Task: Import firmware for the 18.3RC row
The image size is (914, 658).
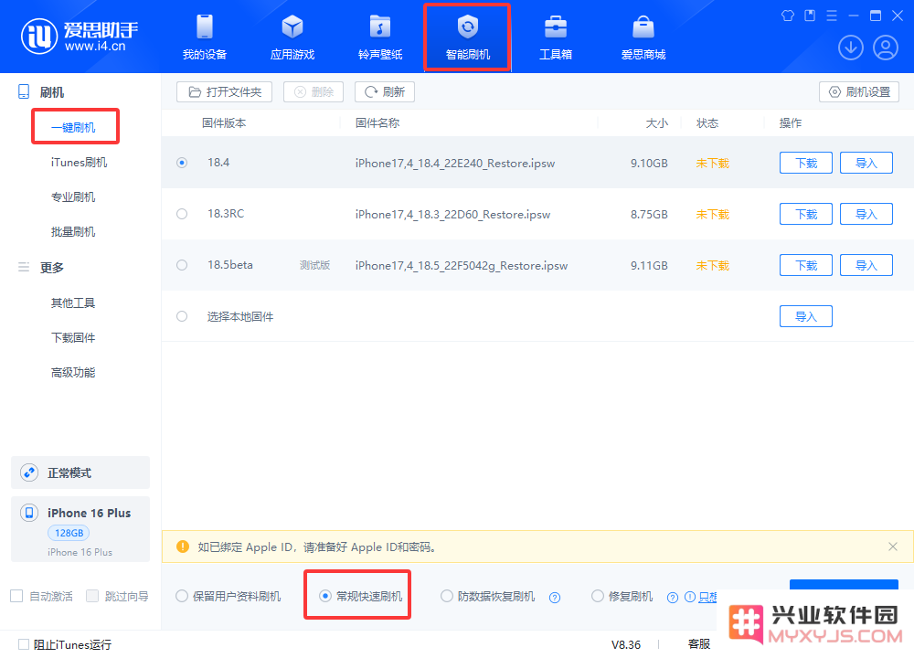Action: (x=866, y=215)
